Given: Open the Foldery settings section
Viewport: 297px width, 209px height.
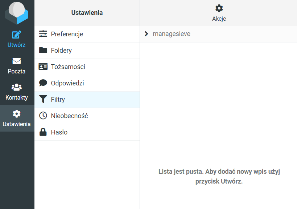Looking at the screenshot, I should coord(87,51).
